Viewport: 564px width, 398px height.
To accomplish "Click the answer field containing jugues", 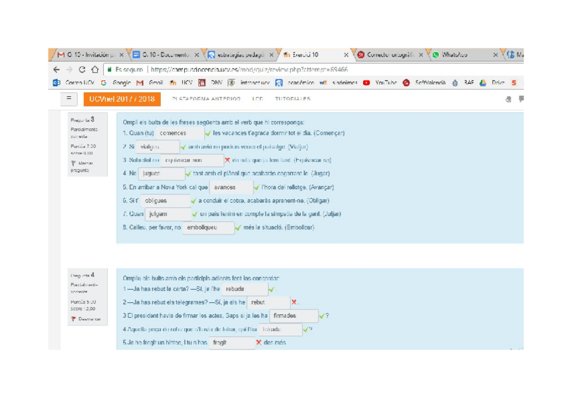I will (x=162, y=173).
